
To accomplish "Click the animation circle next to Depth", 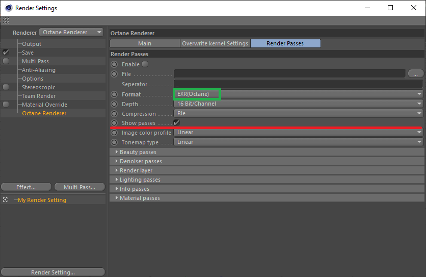I will (114, 104).
